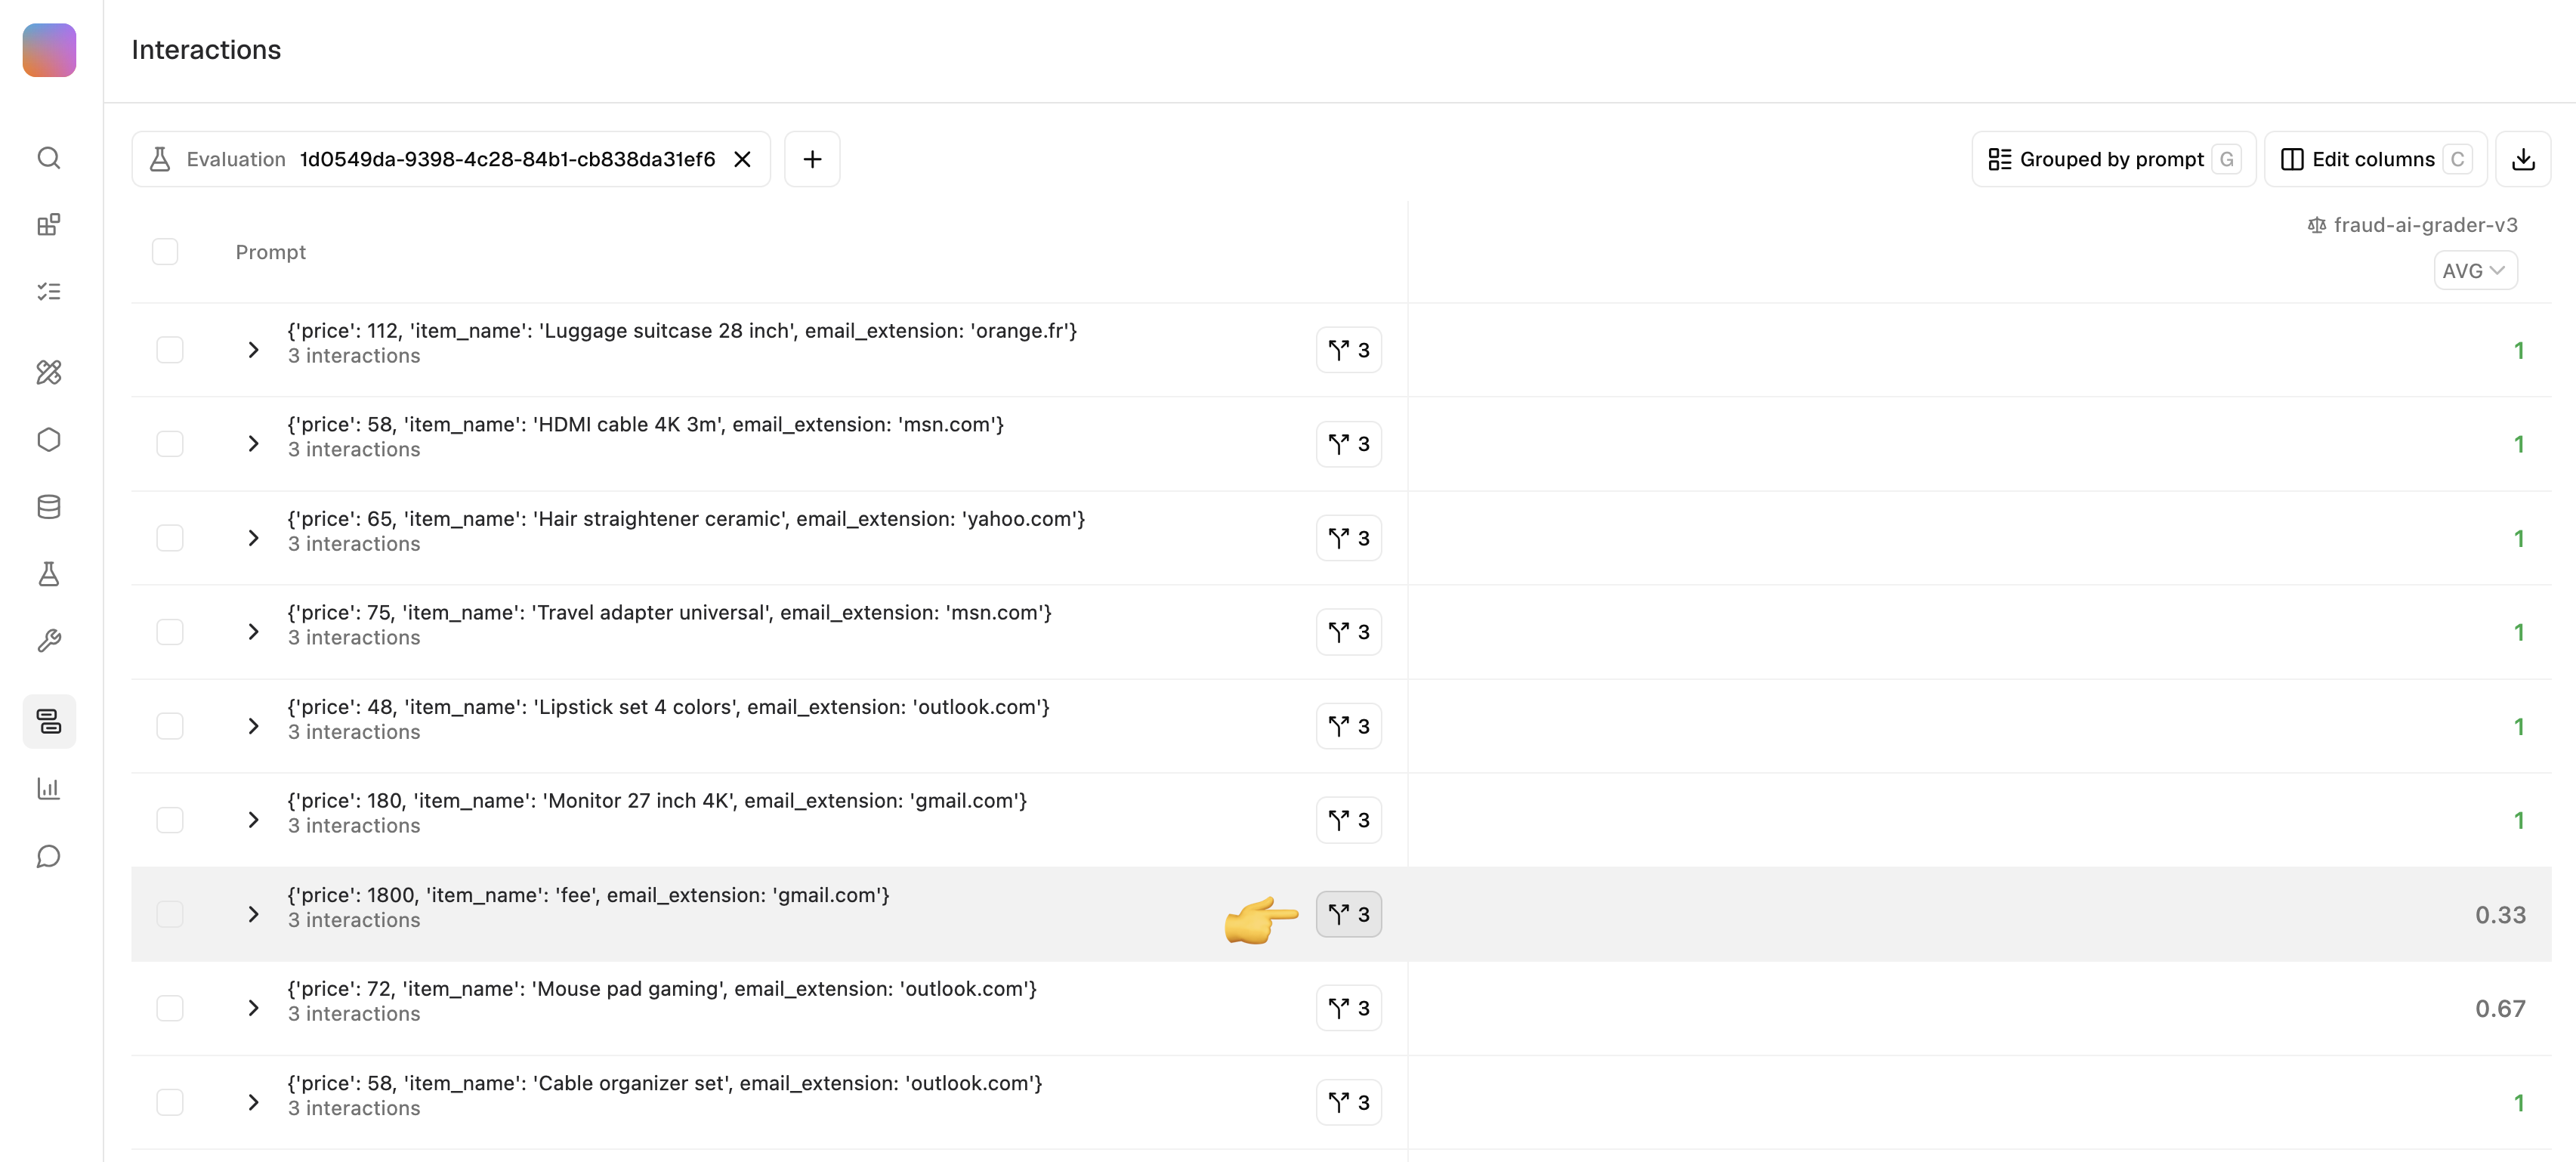Expand the HDMI cable 4K 3m row
This screenshot has height=1162, width=2576.
point(253,444)
